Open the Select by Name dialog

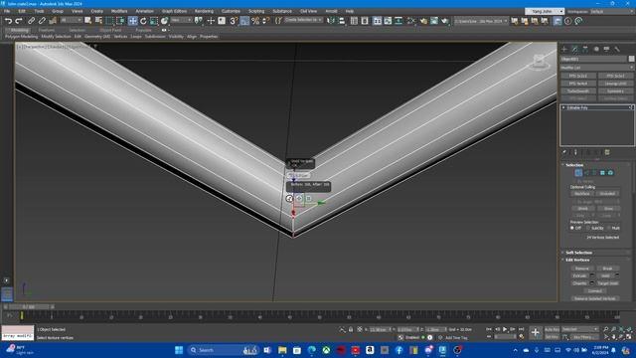[x=98, y=21]
